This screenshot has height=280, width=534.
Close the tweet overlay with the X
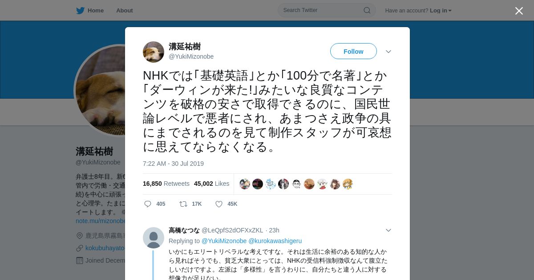click(519, 11)
